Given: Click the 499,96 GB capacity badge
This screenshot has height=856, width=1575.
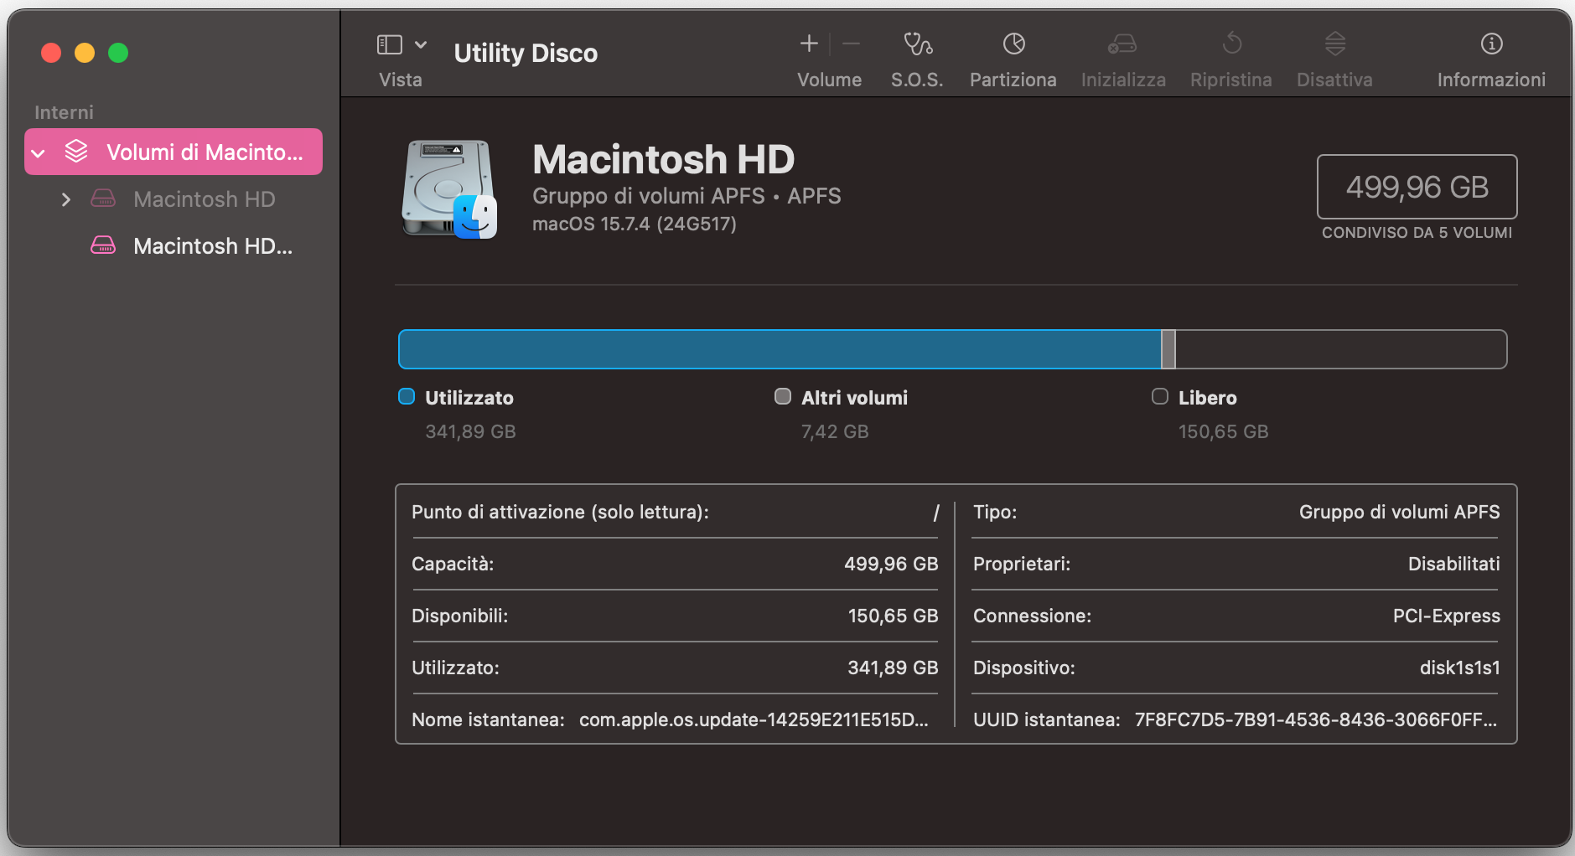Looking at the screenshot, I should pyautogui.click(x=1417, y=186).
